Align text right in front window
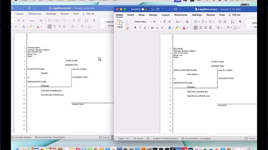This screenshot has height=150, width=268. pyautogui.click(x=206, y=27)
